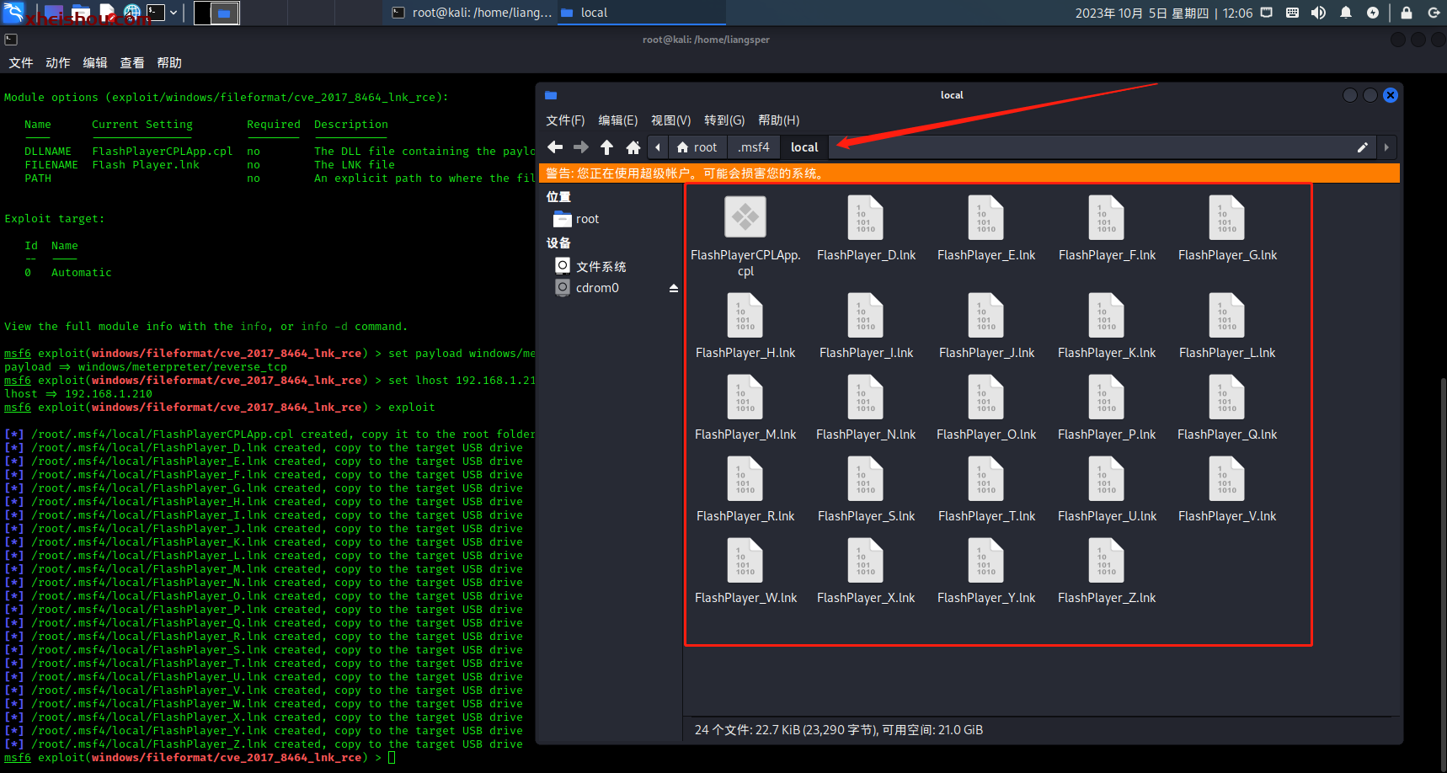This screenshot has height=773, width=1447.
Task: Go to home folder via the house icon
Action: [633, 147]
